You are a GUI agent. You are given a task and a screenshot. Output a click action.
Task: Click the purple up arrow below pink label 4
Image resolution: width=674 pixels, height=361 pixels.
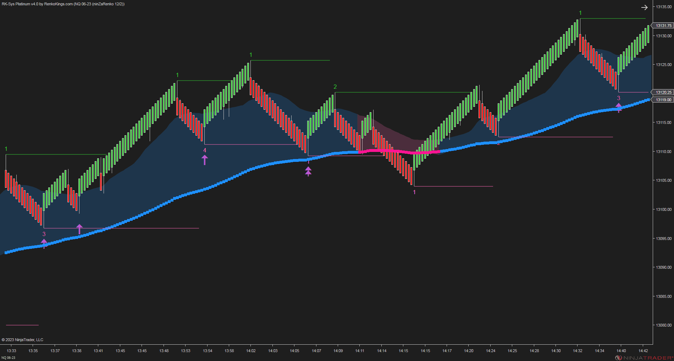(x=205, y=160)
